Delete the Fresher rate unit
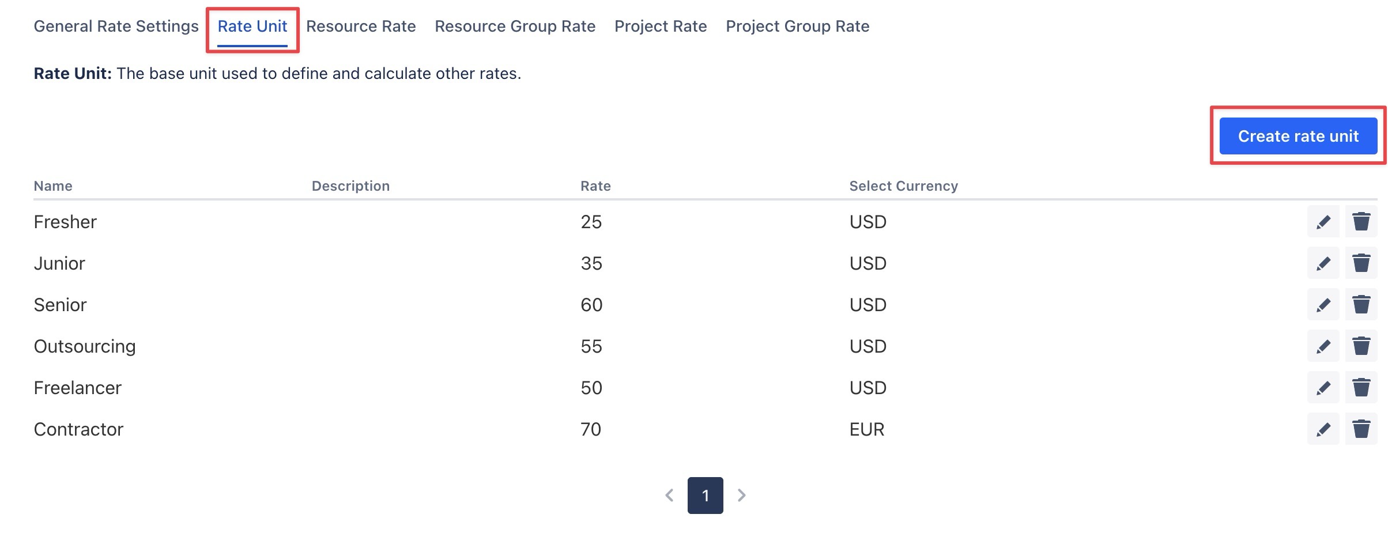The height and width of the screenshot is (552, 1388). pos(1361,222)
